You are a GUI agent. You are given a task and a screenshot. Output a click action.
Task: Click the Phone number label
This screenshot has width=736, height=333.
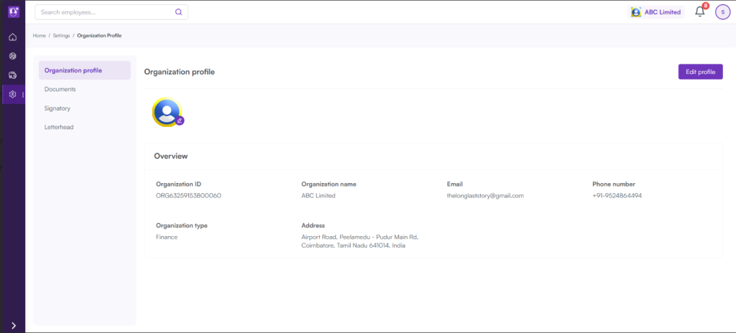click(x=614, y=184)
